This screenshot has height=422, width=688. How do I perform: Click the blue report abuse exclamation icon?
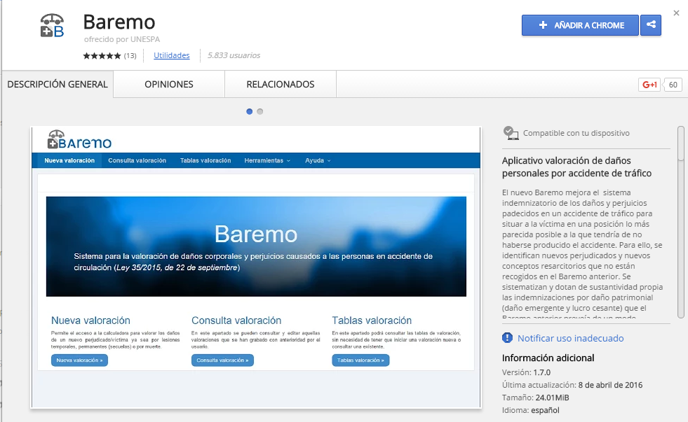pyautogui.click(x=507, y=337)
